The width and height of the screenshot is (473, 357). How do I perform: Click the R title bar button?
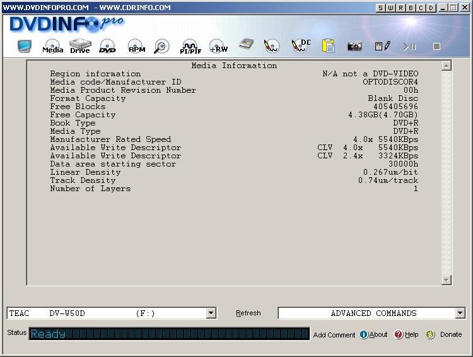400,8
